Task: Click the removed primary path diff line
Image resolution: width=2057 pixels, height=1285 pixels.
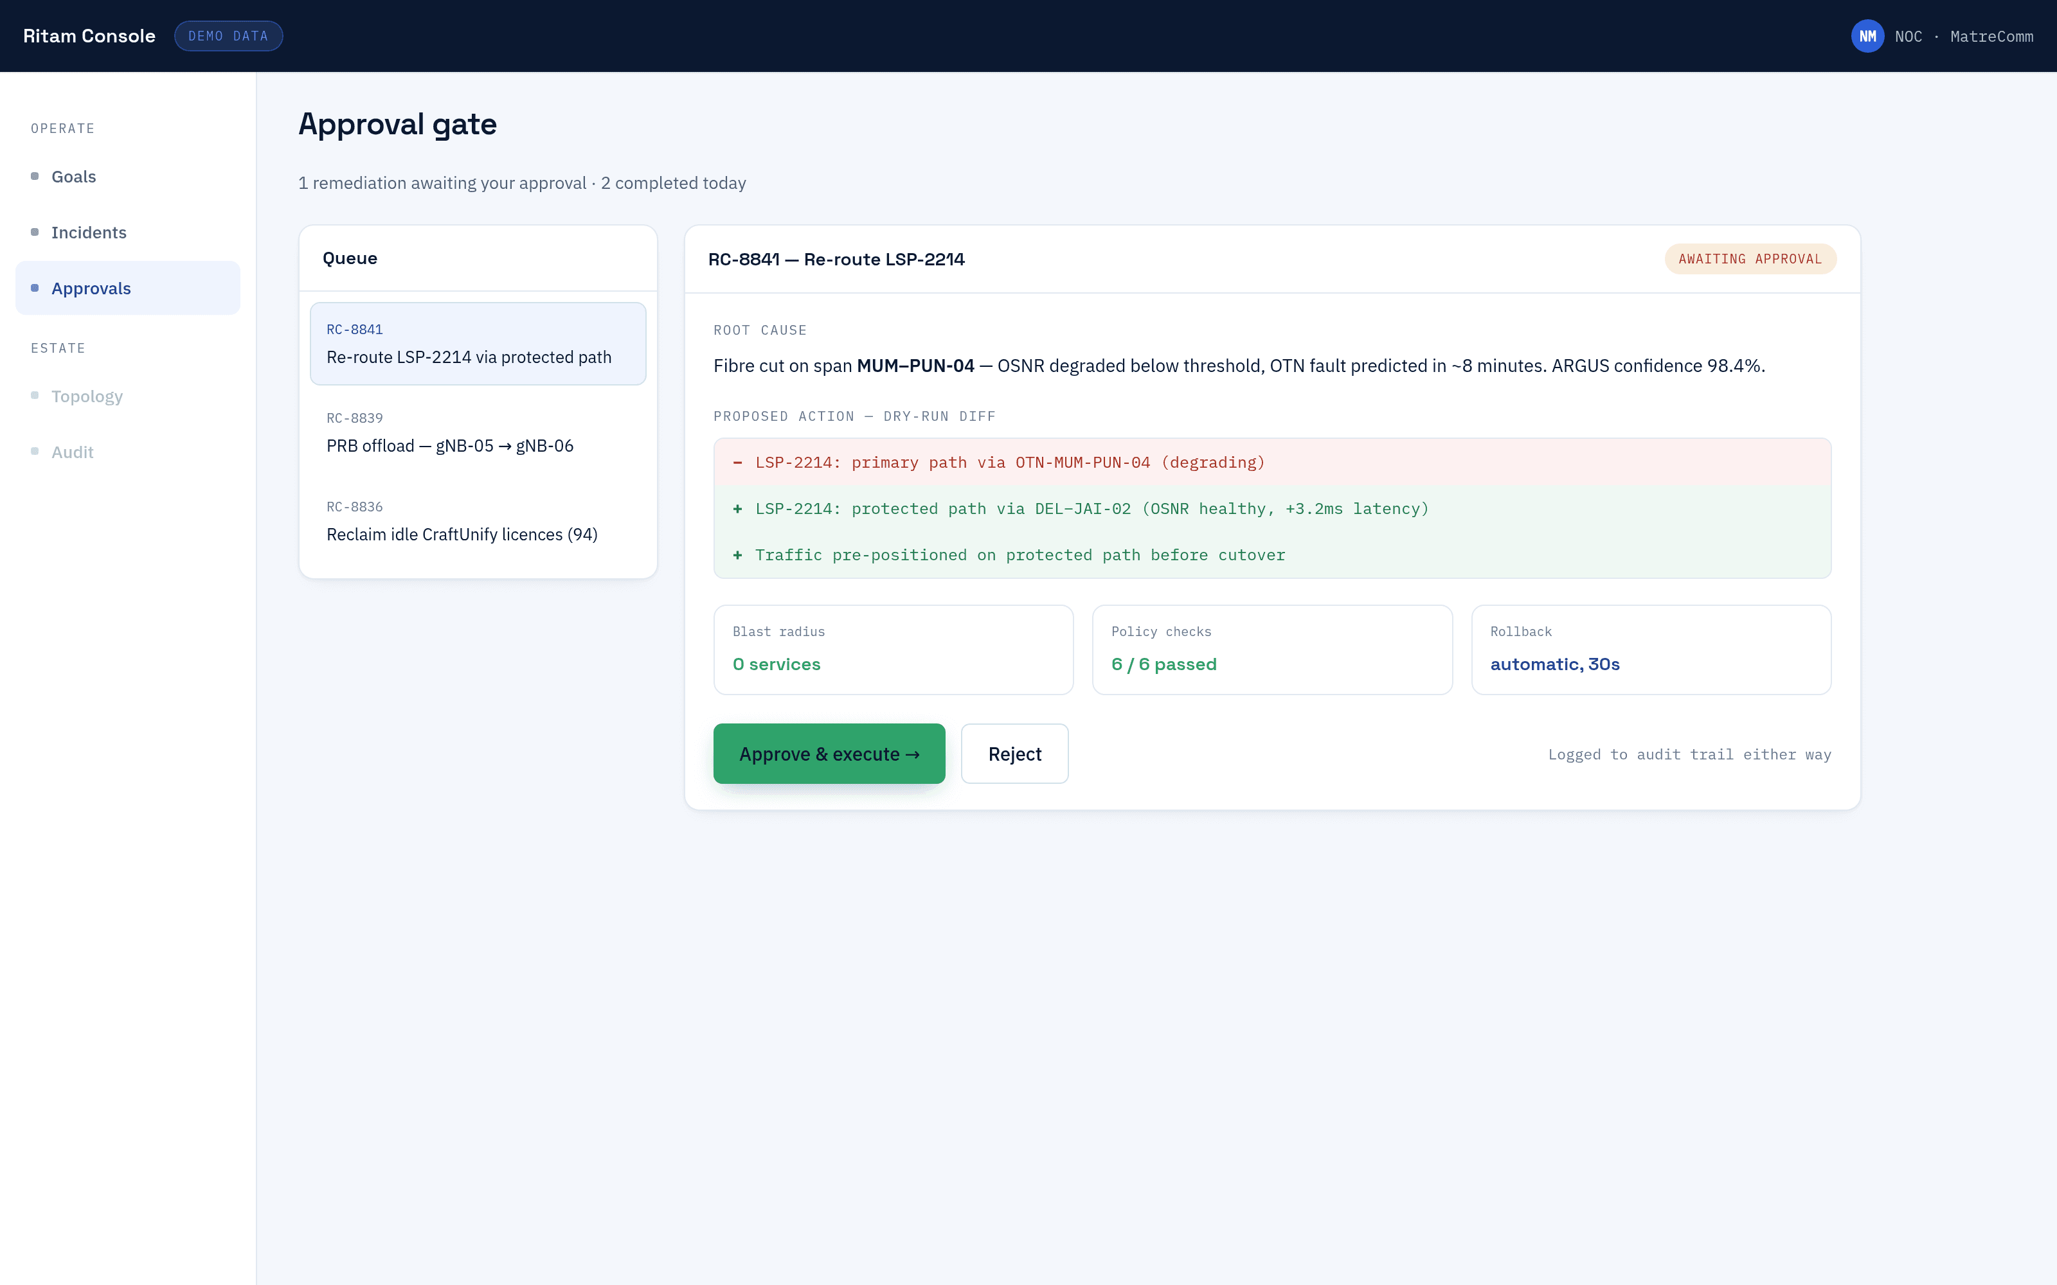Action: tap(1271, 463)
